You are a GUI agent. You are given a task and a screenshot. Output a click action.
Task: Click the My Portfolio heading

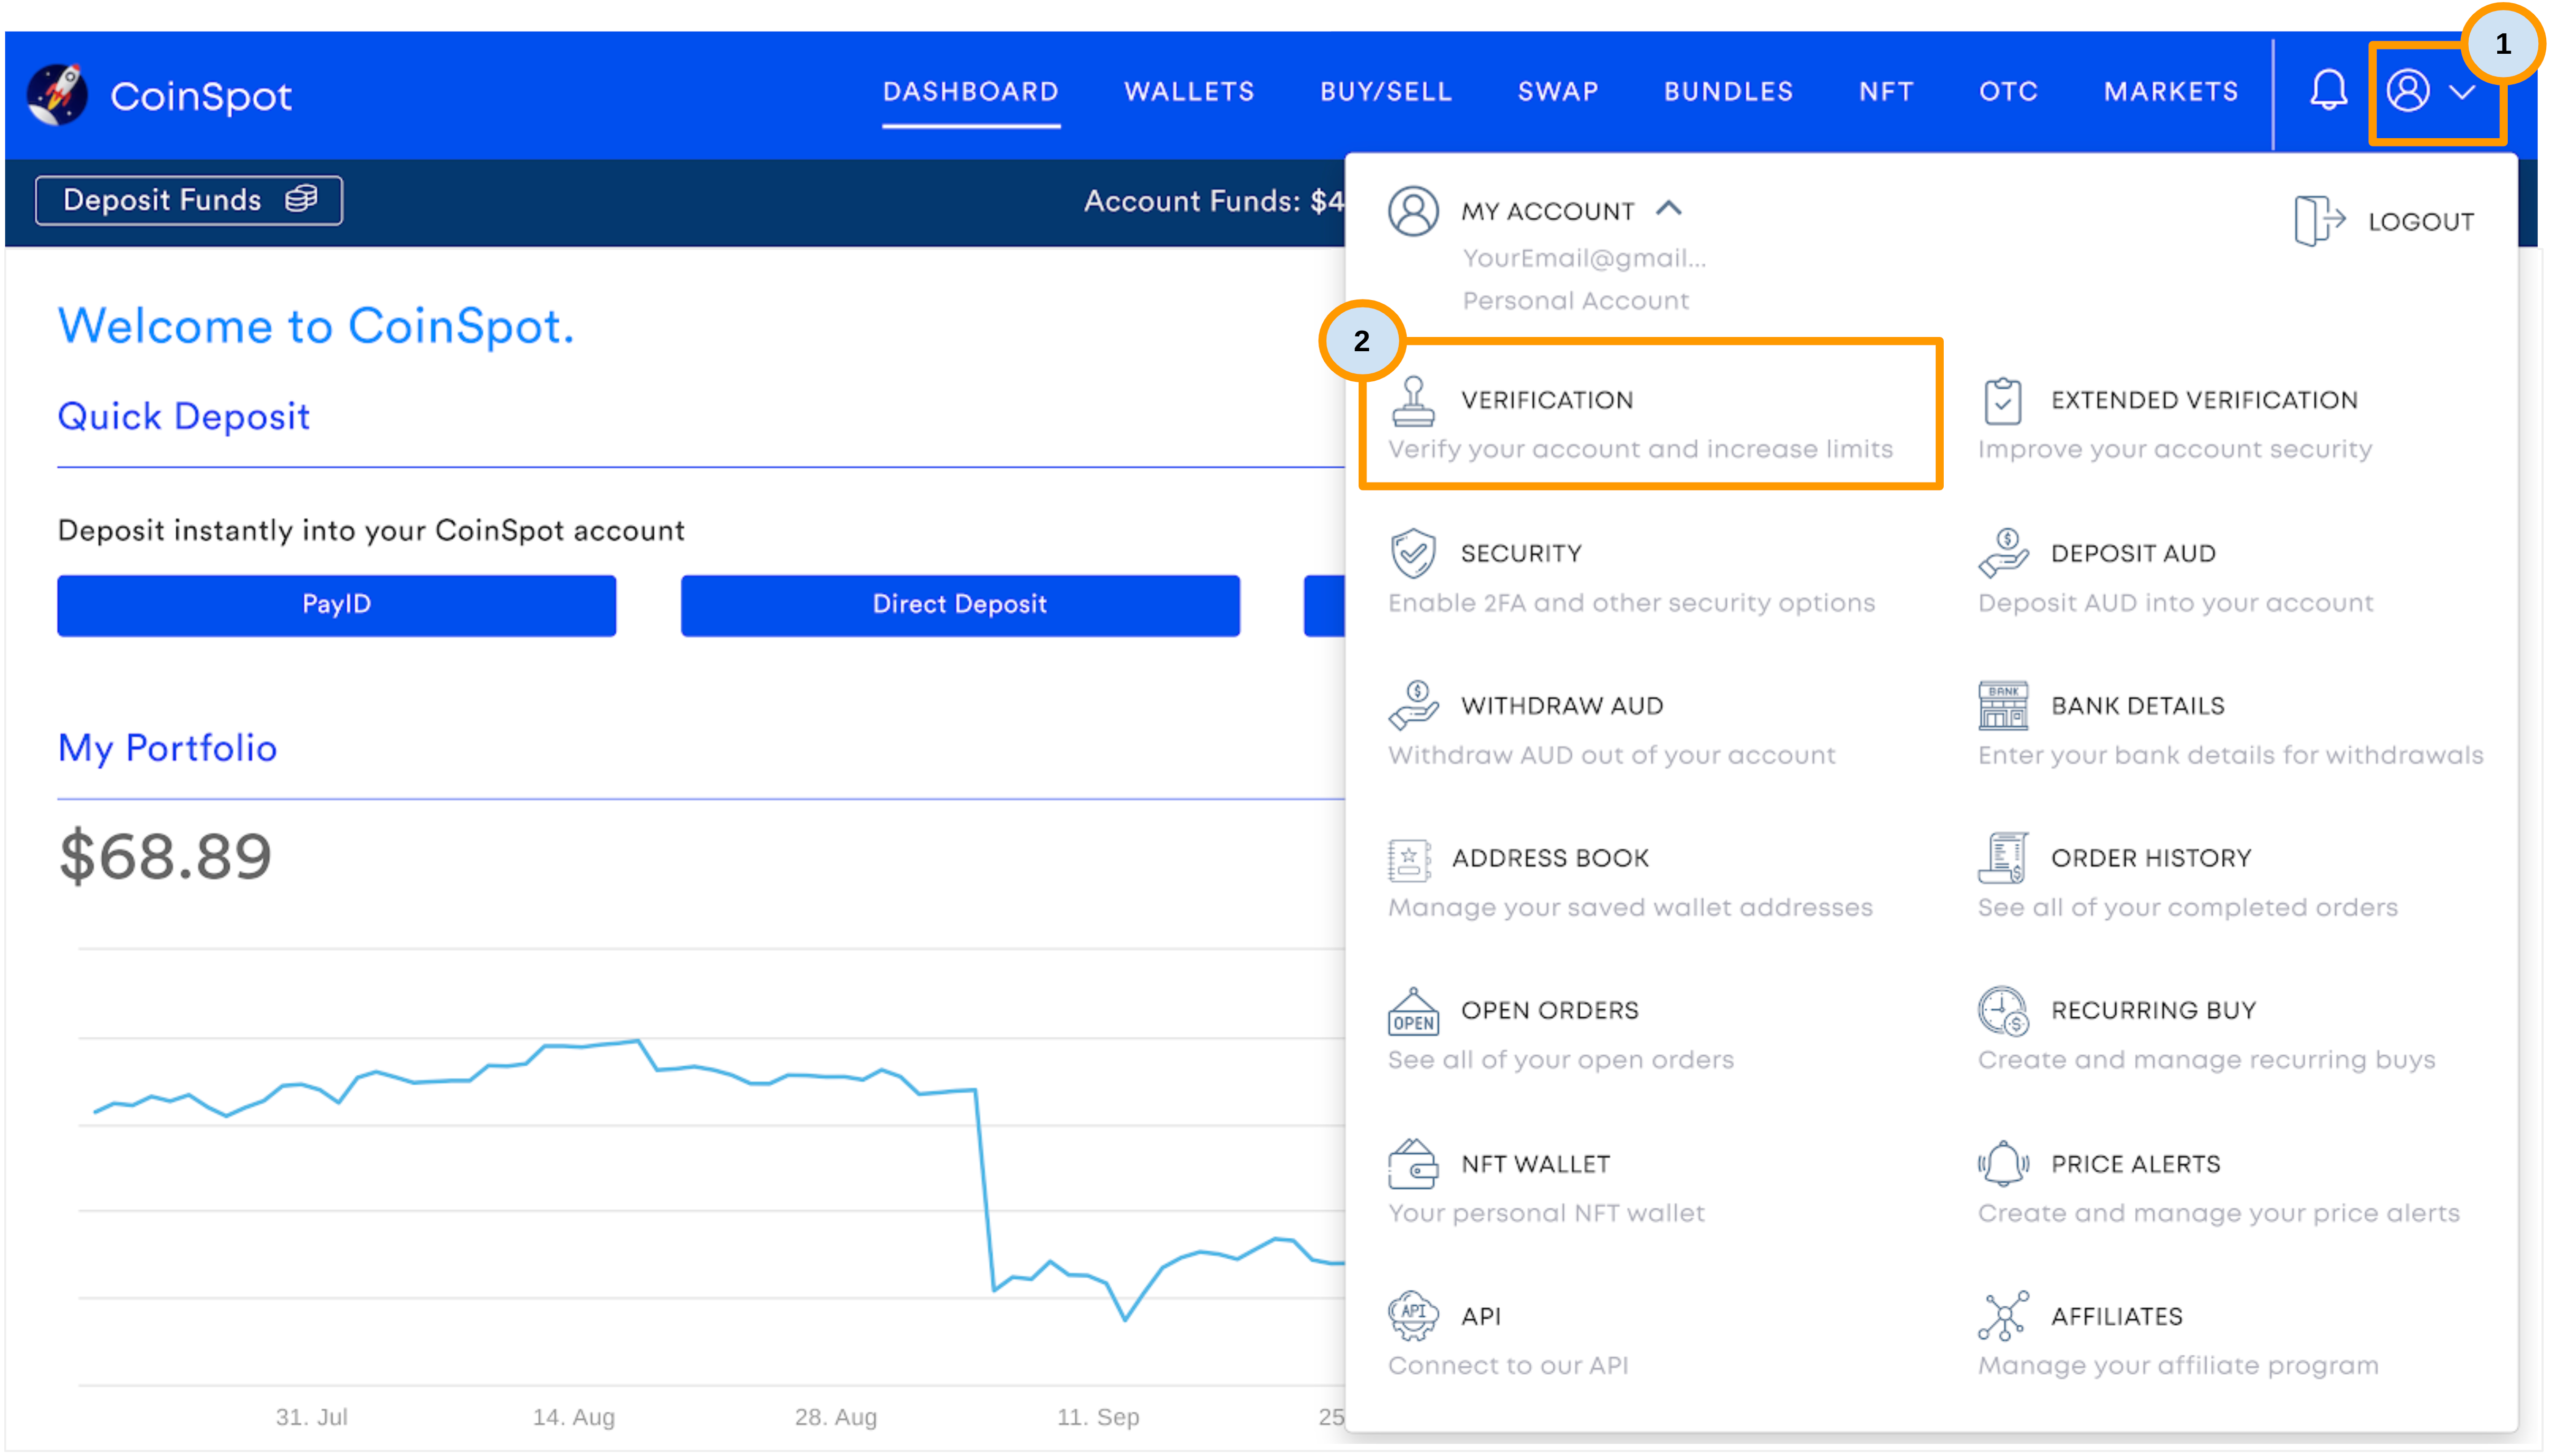tap(167, 748)
